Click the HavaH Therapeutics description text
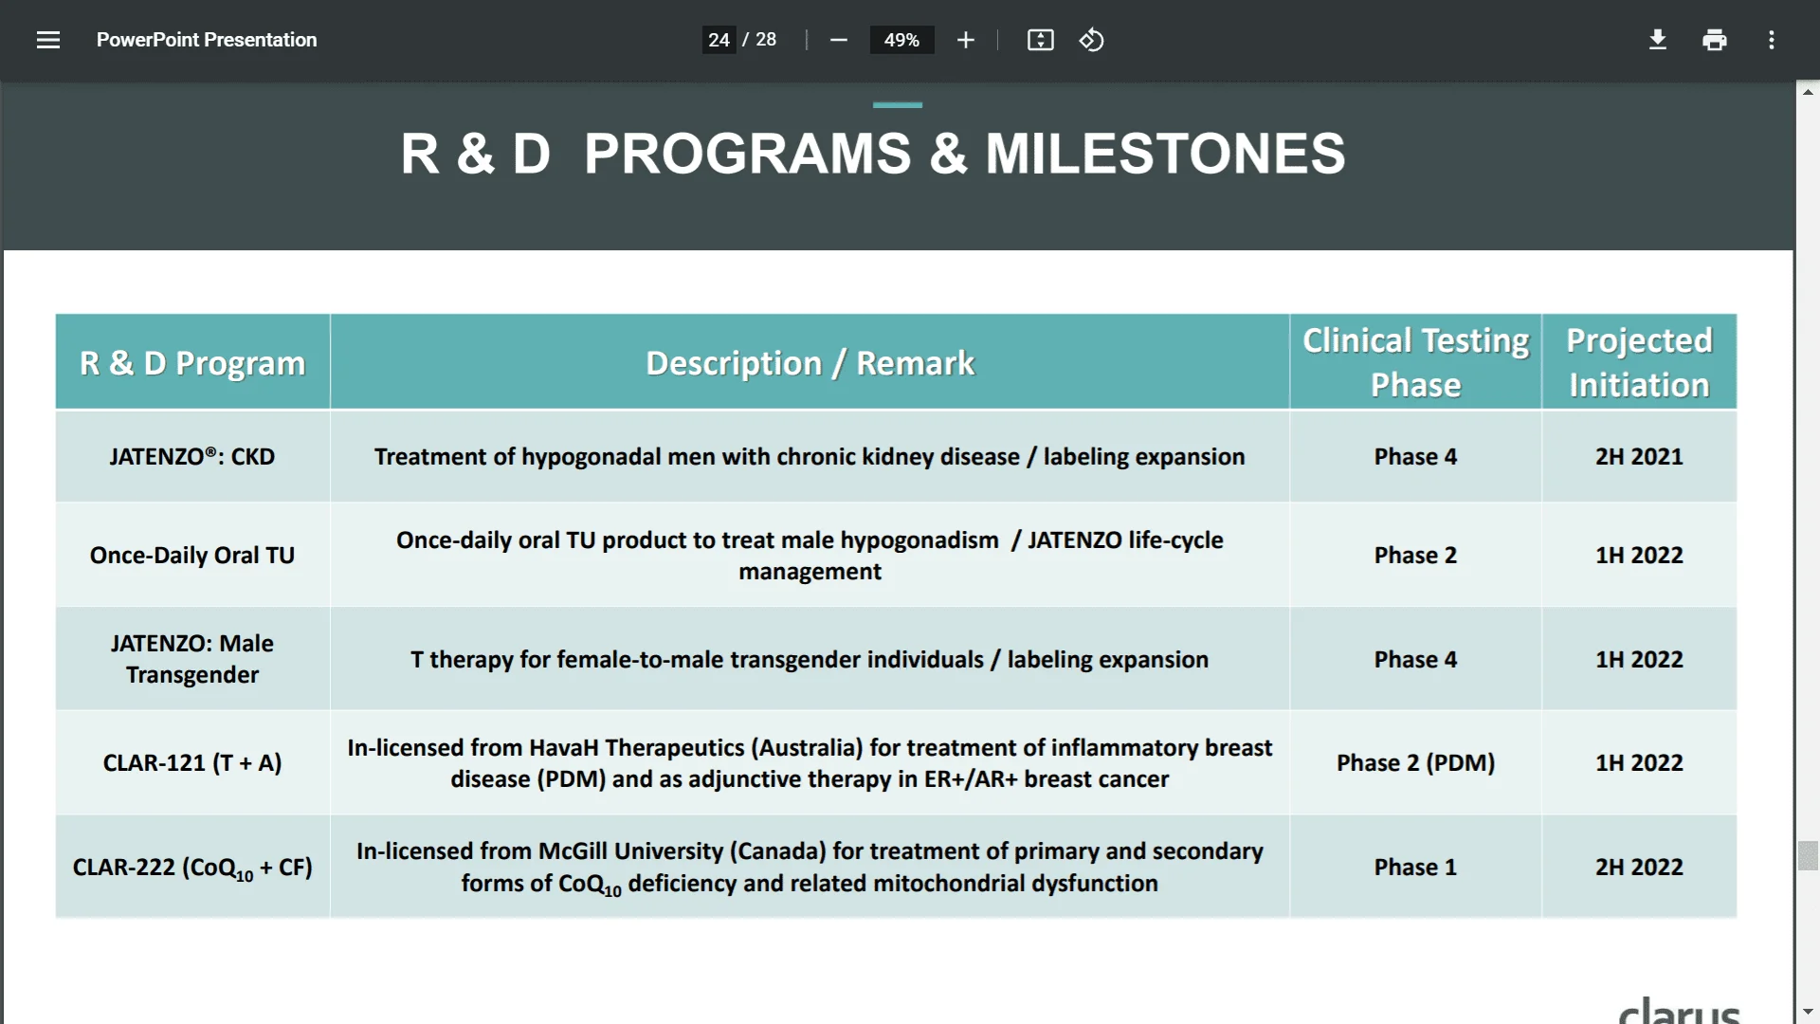Screen dimensions: 1820x1024 pyautogui.click(x=810, y=762)
